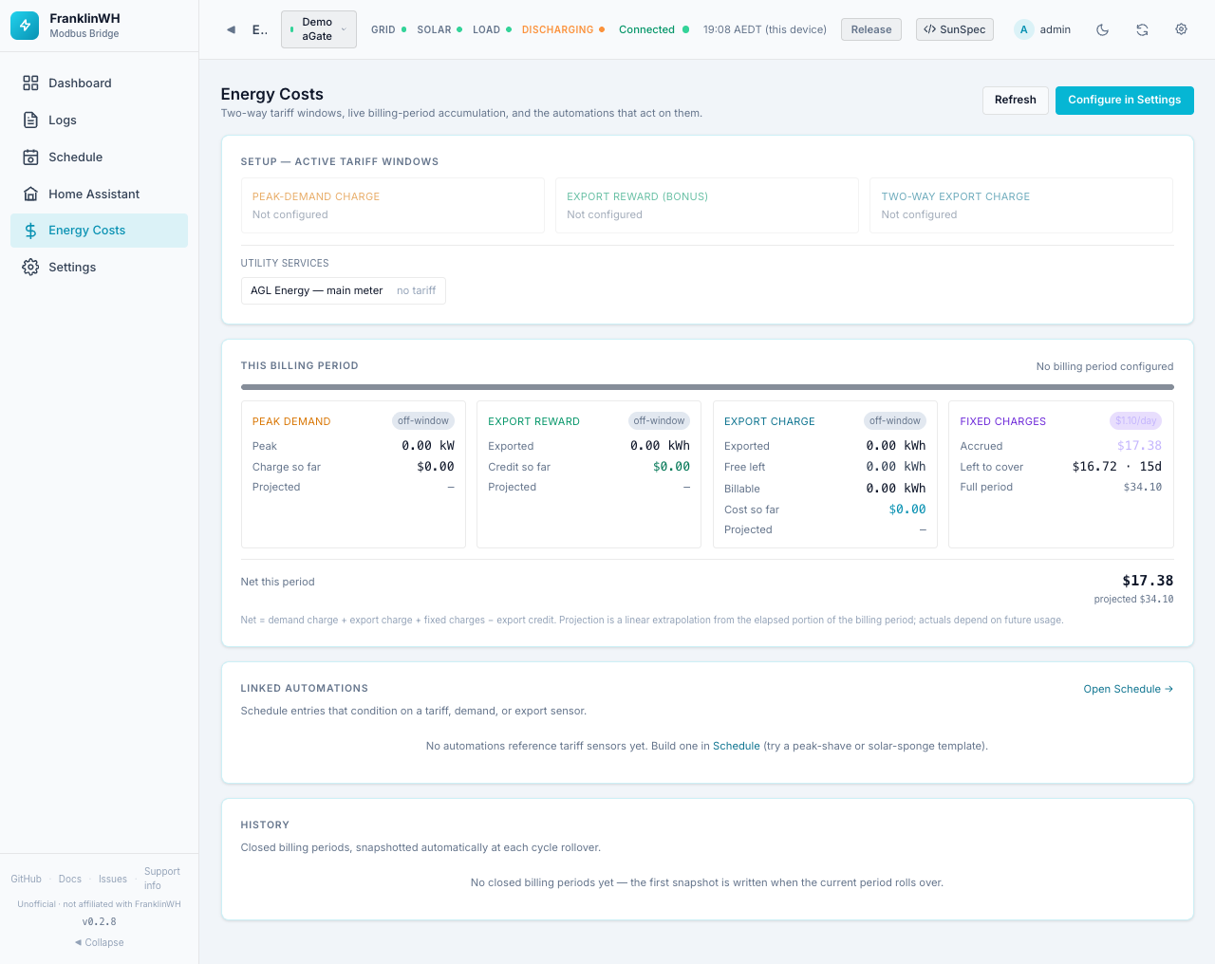The height and width of the screenshot is (964, 1215).
Task: Open the GitHub footer link
Action: pyautogui.click(x=27, y=880)
